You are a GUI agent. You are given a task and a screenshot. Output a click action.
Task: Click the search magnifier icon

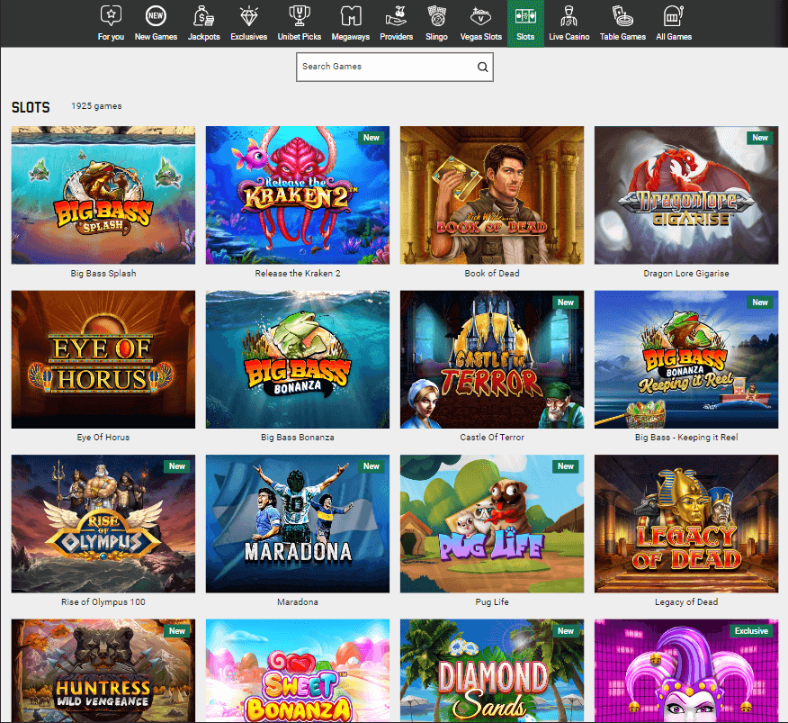coord(482,67)
